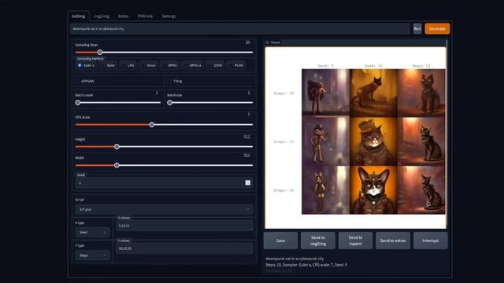Open the PNG Info tab
Viewport: 504px width, 283px height.
[145, 16]
